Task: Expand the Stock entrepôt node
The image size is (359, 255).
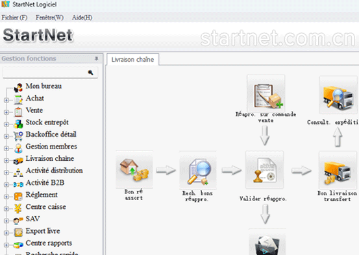Action: point(6,125)
